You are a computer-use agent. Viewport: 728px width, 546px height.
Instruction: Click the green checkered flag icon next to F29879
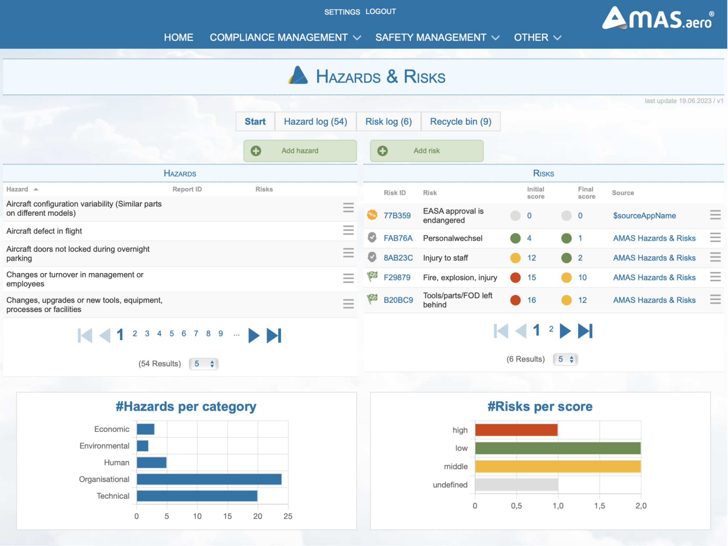tap(371, 277)
